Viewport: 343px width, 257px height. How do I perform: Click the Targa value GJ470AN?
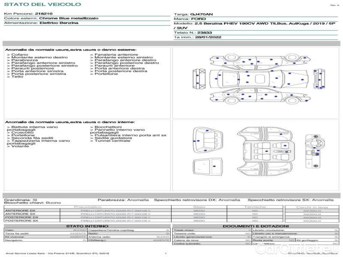click(202, 15)
